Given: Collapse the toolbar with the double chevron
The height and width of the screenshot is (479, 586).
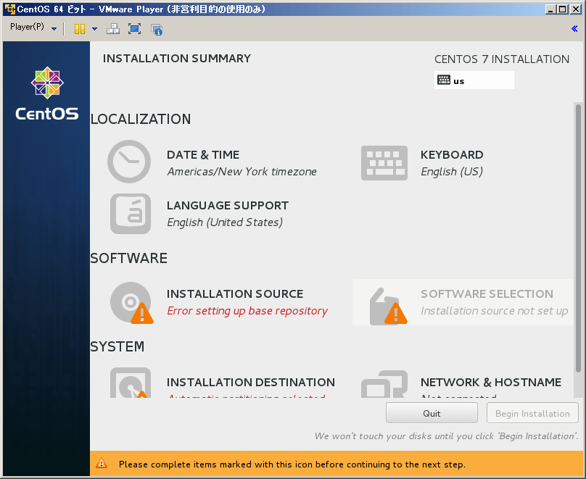Looking at the screenshot, I should 574,29.
